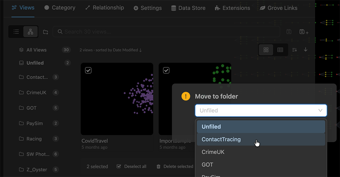Screen dimensions: 340x177
Task: Open the CovidTravel thumbnail
Action: (117, 99)
